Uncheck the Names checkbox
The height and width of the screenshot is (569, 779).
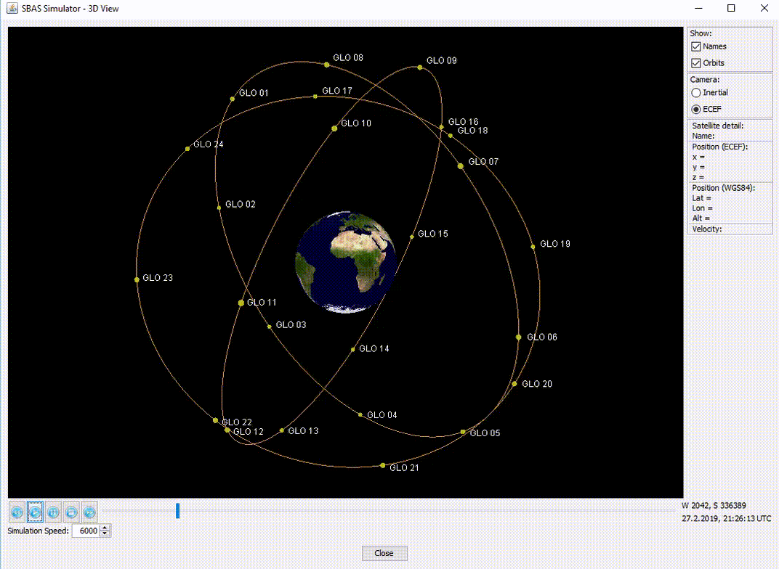click(696, 46)
